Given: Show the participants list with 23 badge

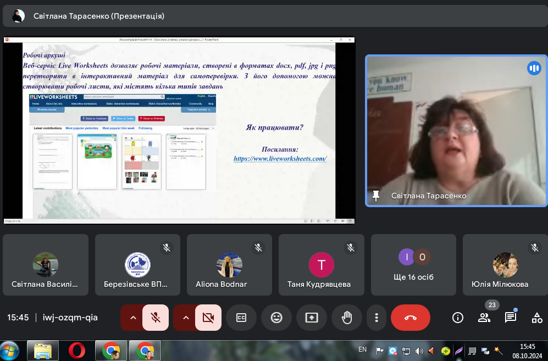Looking at the screenshot, I should click(x=484, y=318).
